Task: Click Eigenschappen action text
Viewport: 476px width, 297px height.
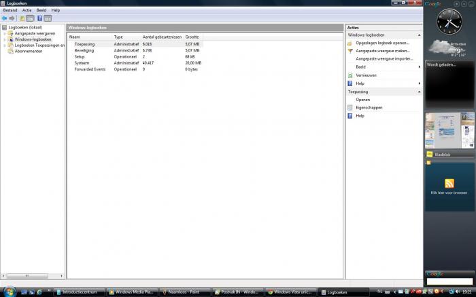Action: click(369, 108)
